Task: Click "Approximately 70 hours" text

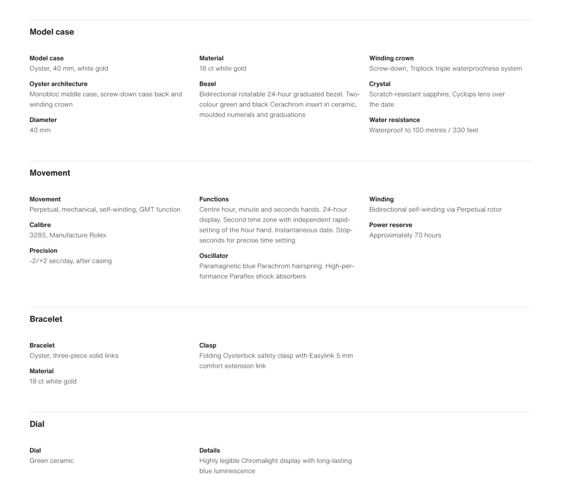Action: (405, 235)
